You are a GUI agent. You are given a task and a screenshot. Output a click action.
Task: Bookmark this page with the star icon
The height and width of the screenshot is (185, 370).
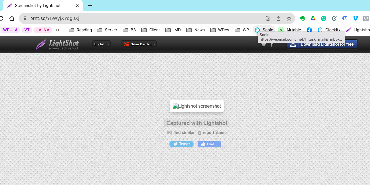[289, 18]
